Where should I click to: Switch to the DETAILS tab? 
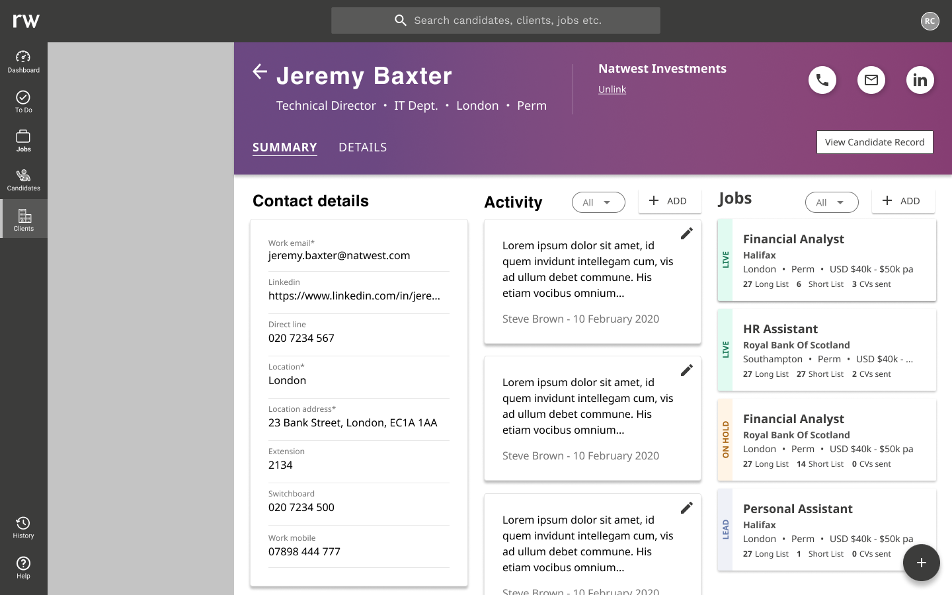(x=363, y=147)
